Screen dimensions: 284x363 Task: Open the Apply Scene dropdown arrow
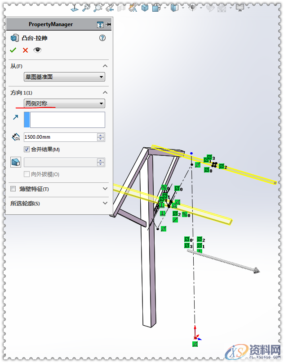pyautogui.click(x=231, y=8)
